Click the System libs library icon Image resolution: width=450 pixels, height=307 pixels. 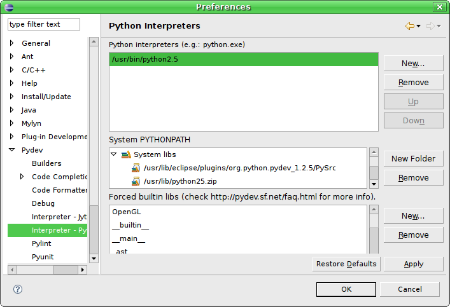point(126,154)
